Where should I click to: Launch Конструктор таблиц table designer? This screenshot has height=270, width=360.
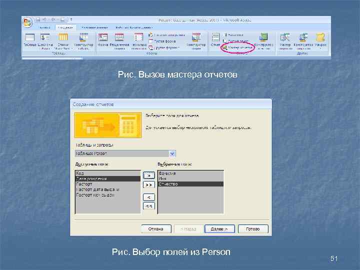tap(83, 41)
